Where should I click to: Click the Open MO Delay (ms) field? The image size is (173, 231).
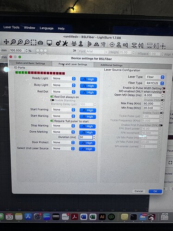(153, 95)
